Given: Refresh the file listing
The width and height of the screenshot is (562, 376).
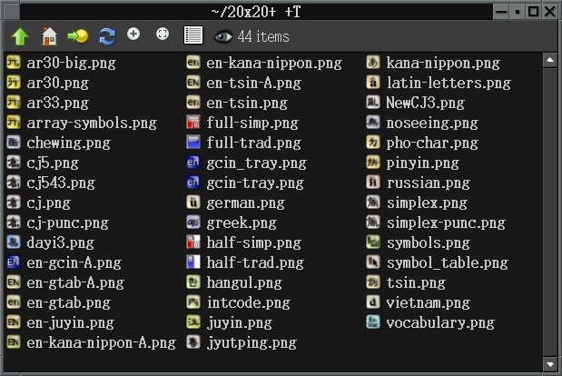Looking at the screenshot, I should tap(107, 36).
